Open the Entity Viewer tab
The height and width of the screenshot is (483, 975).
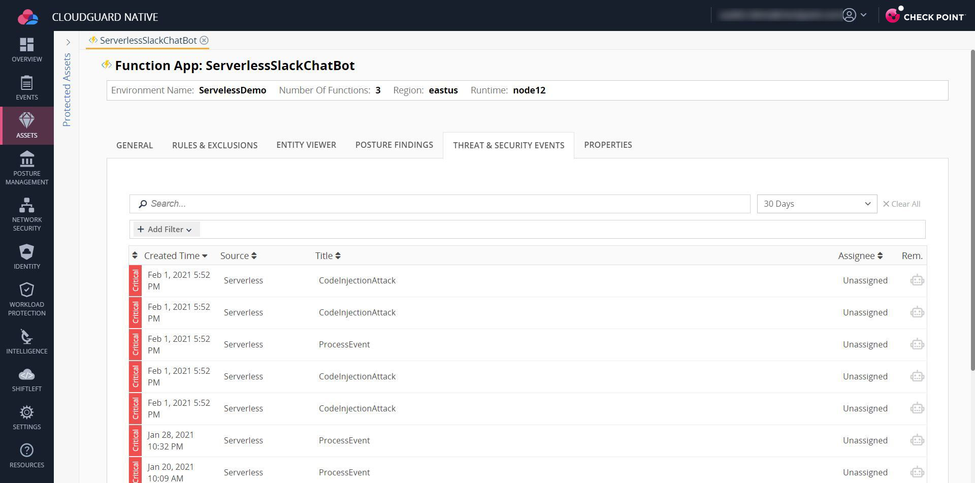pos(306,145)
